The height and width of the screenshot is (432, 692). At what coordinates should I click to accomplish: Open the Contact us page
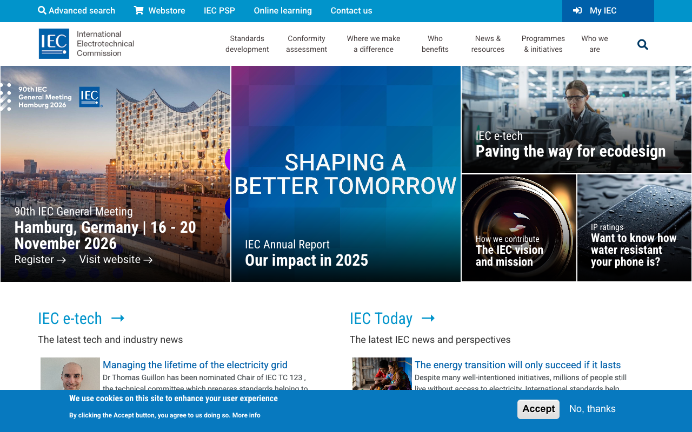[x=351, y=10]
